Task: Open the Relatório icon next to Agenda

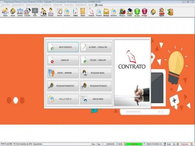Action: coord(67,12)
